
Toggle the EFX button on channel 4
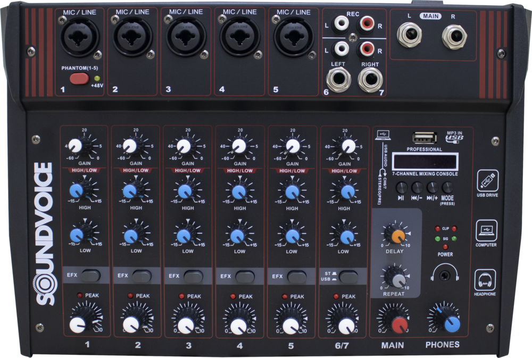245,277
